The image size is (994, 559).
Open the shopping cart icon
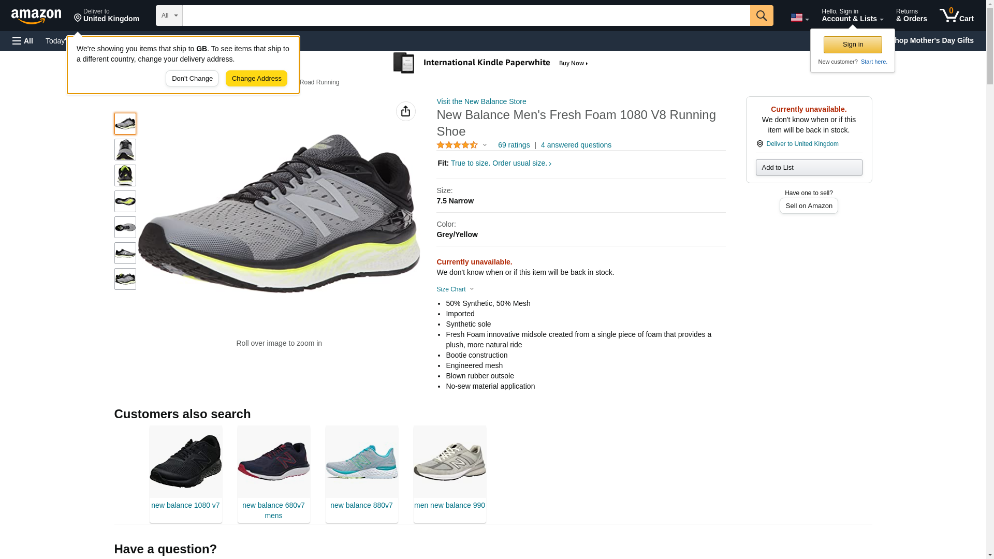pos(956,16)
